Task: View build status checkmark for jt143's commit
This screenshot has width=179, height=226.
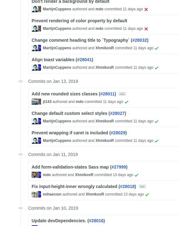Action: point(126,102)
